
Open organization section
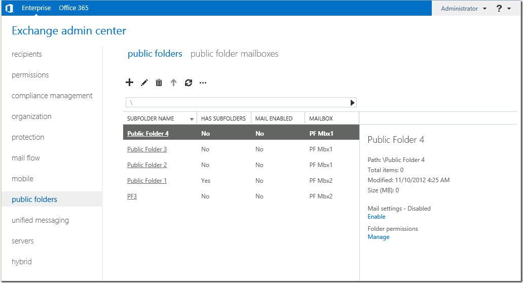[x=32, y=116]
